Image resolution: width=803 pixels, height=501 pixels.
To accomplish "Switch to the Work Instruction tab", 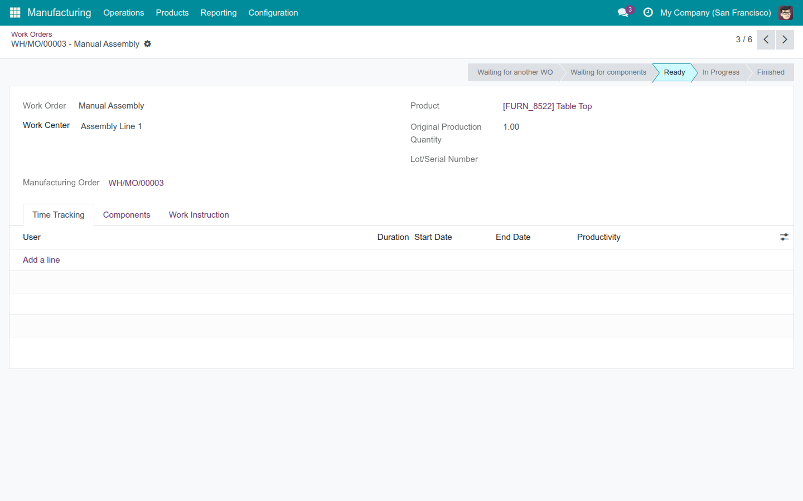I will tap(199, 215).
